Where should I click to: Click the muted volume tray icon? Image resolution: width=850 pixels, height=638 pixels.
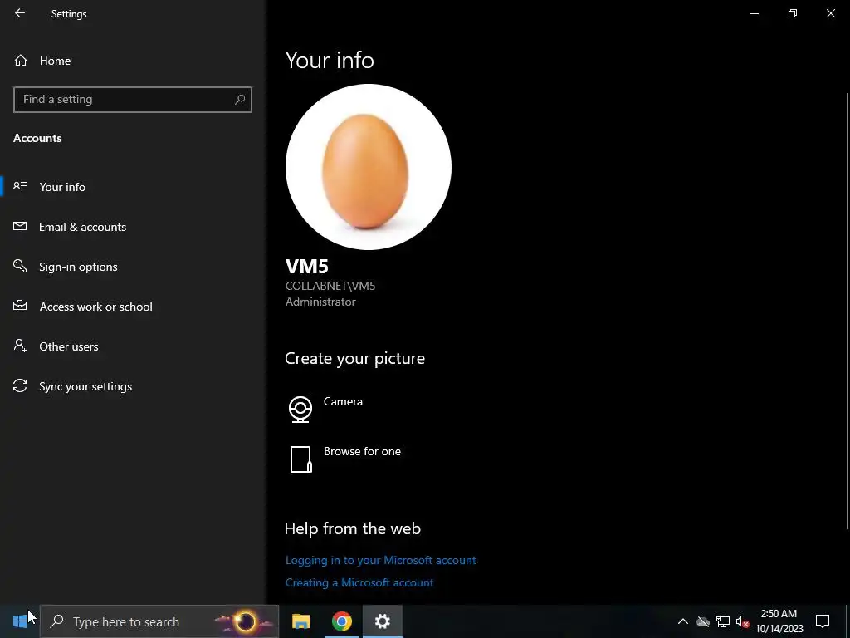[x=742, y=621]
